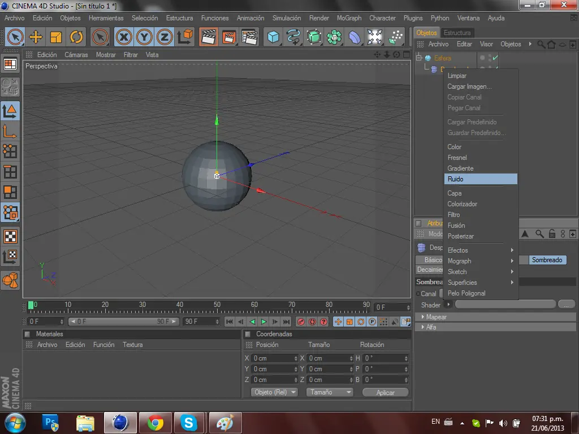579x434 pixels.
Task: Go to end of animation
Action: click(x=287, y=322)
